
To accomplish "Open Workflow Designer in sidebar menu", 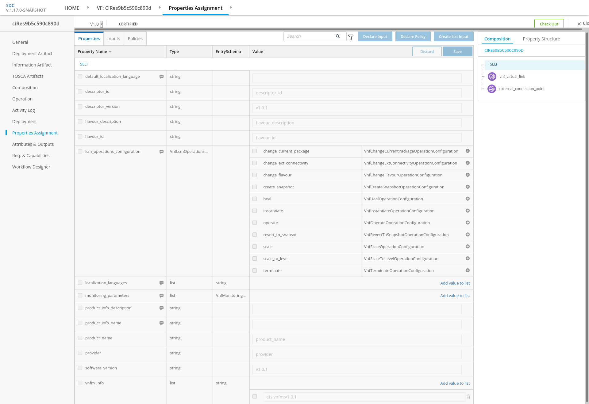I will click(x=31, y=167).
